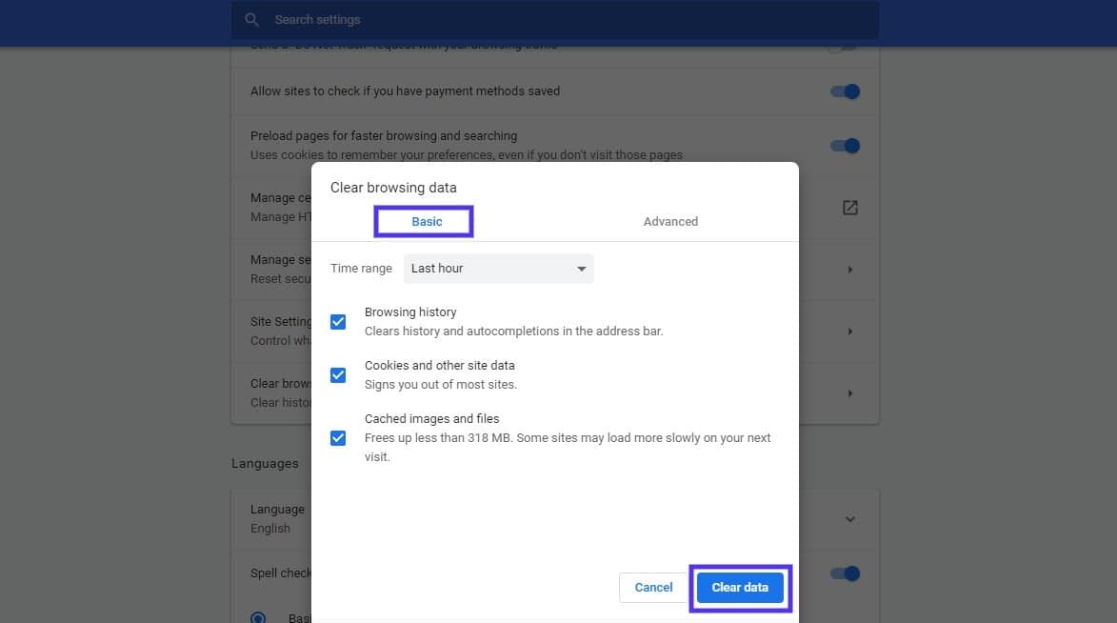Expand the Site Settings row

coord(849,331)
